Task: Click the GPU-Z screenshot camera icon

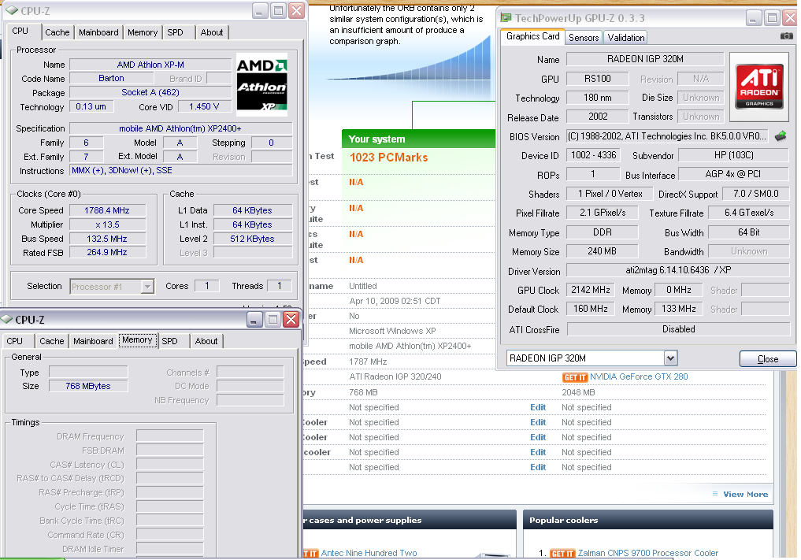Action: pyautogui.click(x=787, y=35)
